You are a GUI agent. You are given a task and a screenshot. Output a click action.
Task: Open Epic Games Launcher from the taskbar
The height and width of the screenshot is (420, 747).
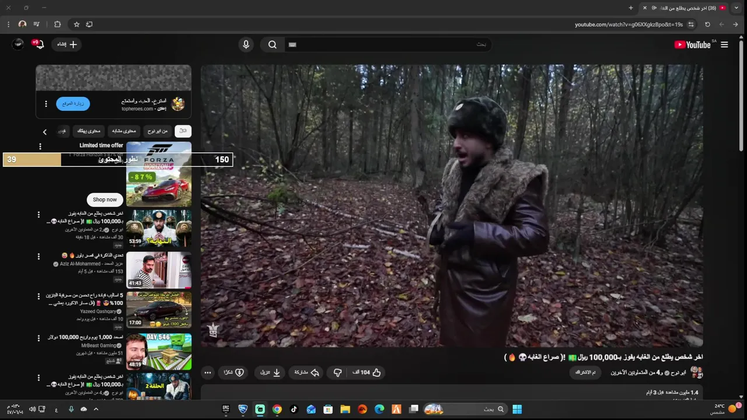(226, 409)
